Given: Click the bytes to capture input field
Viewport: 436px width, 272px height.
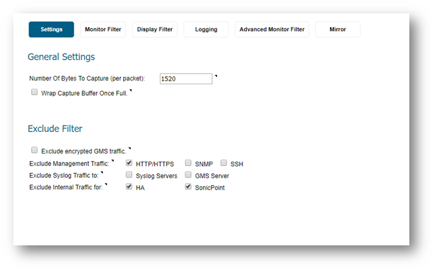Looking at the screenshot, I should point(186,79).
